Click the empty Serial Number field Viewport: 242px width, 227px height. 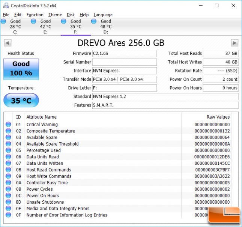pyautogui.click(x=125, y=62)
